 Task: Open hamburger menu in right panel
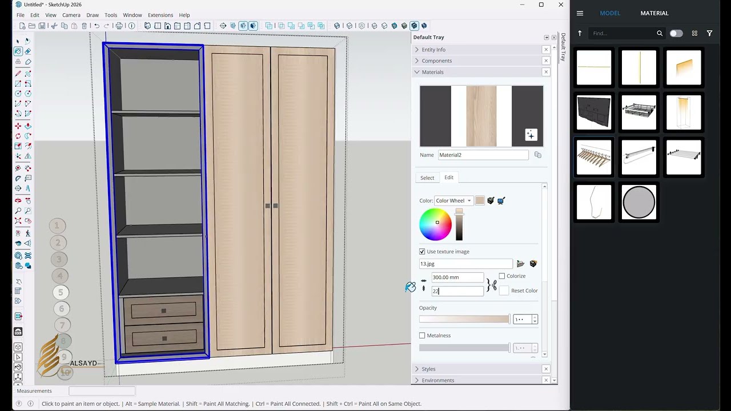(580, 13)
